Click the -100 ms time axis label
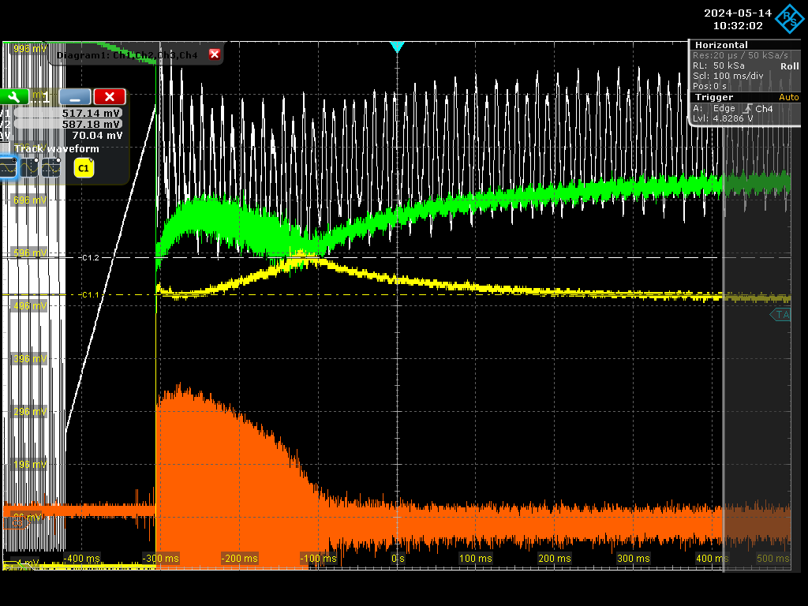808x606 pixels. pos(318,559)
